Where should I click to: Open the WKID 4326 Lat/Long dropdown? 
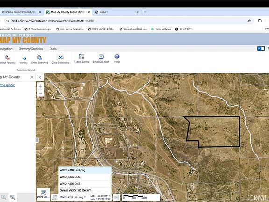coord(73,197)
